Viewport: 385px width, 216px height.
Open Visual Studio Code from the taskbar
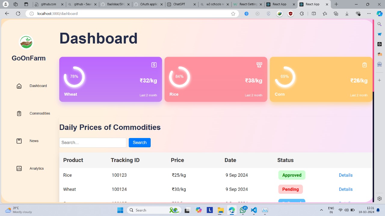pos(254,210)
